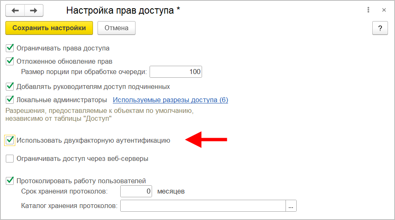Click ellipsis button for protocol storage folder

coord(291,206)
